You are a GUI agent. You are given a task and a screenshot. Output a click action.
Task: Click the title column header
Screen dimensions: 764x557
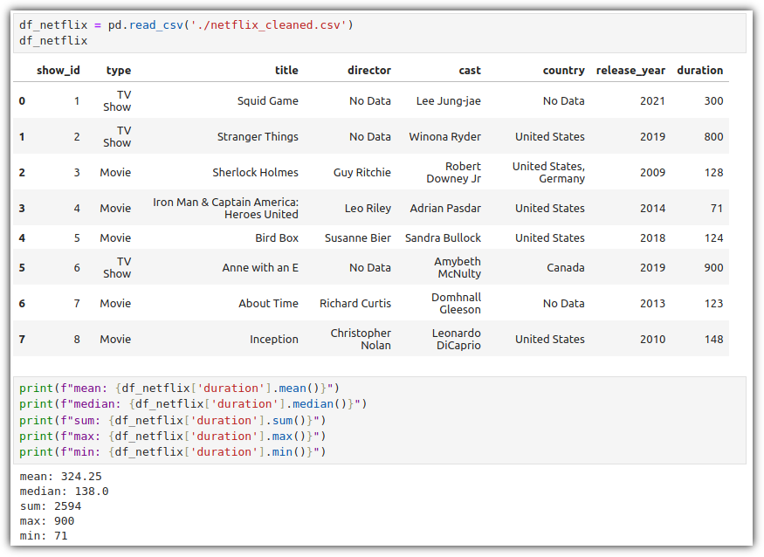click(x=286, y=70)
